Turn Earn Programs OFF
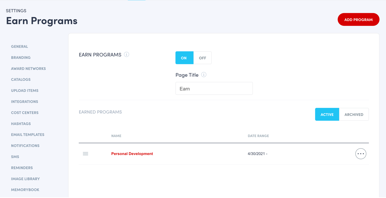386x198 pixels. pyautogui.click(x=202, y=58)
